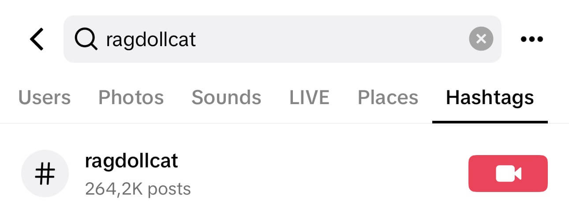Select the ragdollcat hashtag result row
The width and height of the screenshot is (569, 217).
[x=284, y=174]
